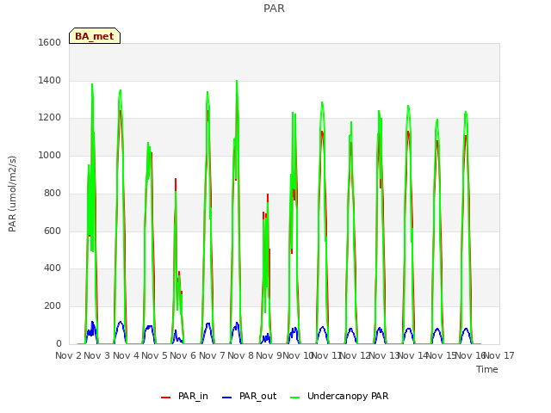Click the 600 y-axis tick label

[x=53, y=231]
